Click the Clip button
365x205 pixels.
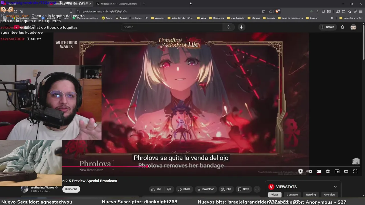(x=226, y=189)
